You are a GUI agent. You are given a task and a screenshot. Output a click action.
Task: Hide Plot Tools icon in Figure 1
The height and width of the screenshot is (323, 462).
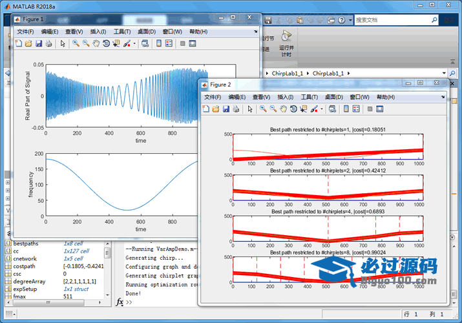[x=183, y=43]
